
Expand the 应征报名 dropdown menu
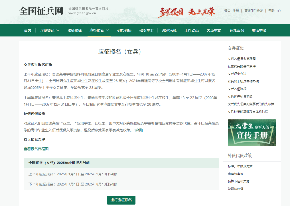coord(99,30)
